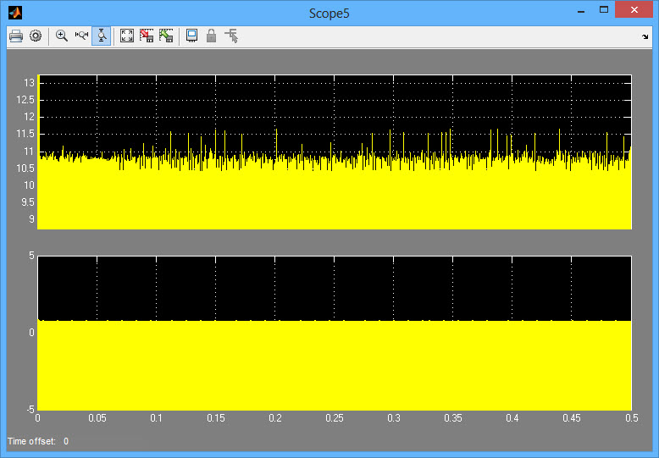This screenshot has width=659, height=458.
Task: Click the dock arrow at toolbar right
Action: pos(645,37)
